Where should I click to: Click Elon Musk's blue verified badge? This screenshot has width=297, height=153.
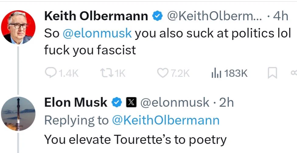pyautogui.click(x=117, y=103)
